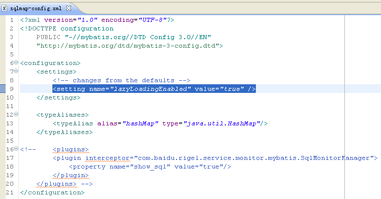The image size is (381, 199).
Task: Close the sqlmap-config.xml tab
Action: click(x=69, y=8)
